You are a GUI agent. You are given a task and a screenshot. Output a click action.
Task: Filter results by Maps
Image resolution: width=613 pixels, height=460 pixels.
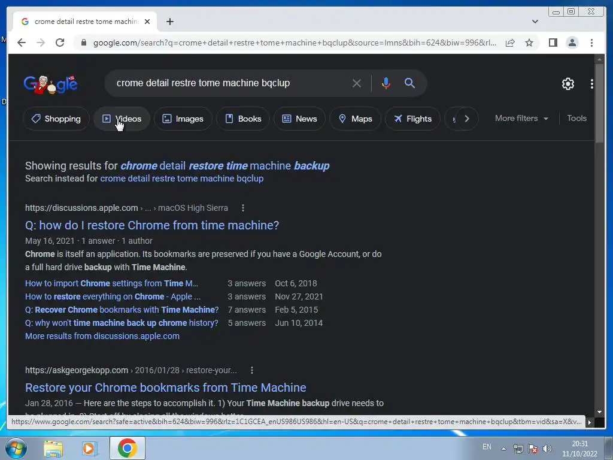click(x=355, y=119)
